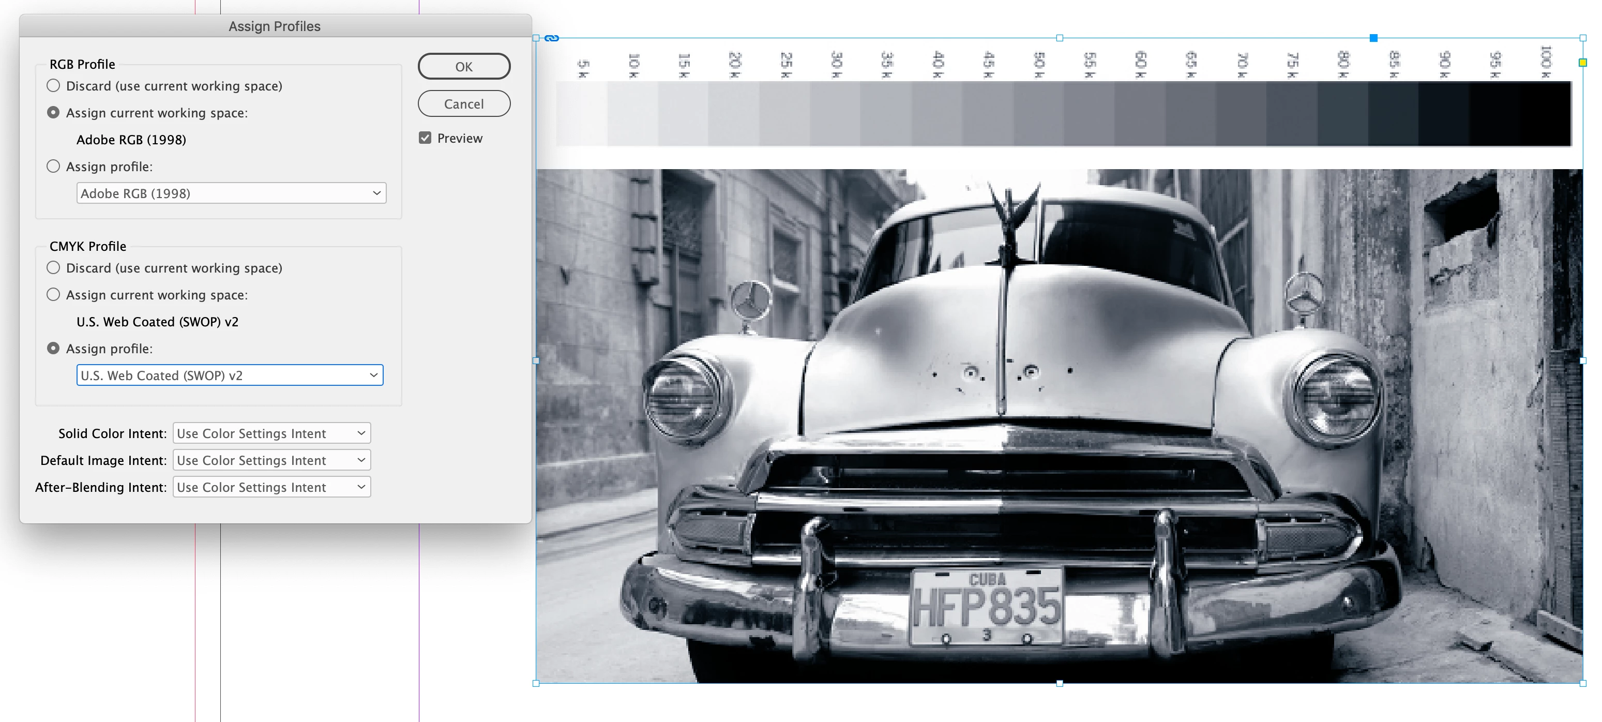
Task: Click the right-middle frame selection handle
Action: click(1583, 360)
